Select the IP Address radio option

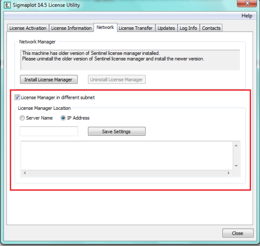(x=63, y=118)
